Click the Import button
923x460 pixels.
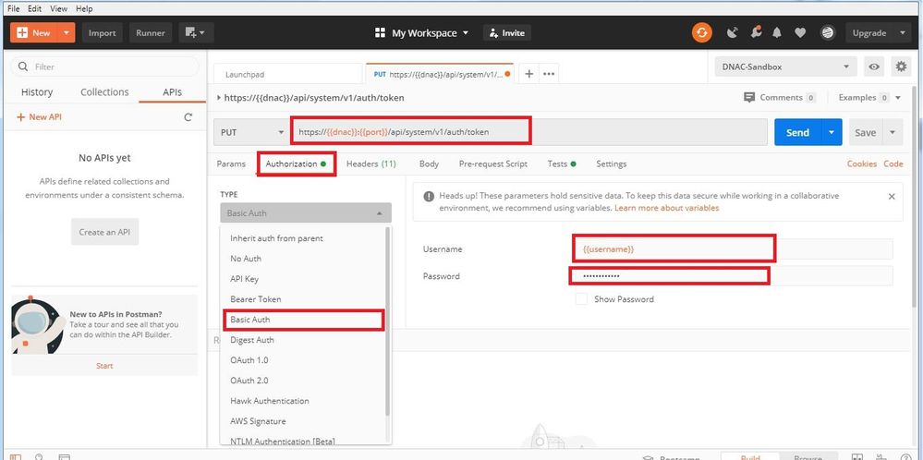tap(102, 33)
